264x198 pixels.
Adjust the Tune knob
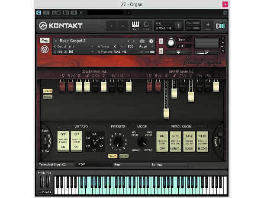click(171, 42)
